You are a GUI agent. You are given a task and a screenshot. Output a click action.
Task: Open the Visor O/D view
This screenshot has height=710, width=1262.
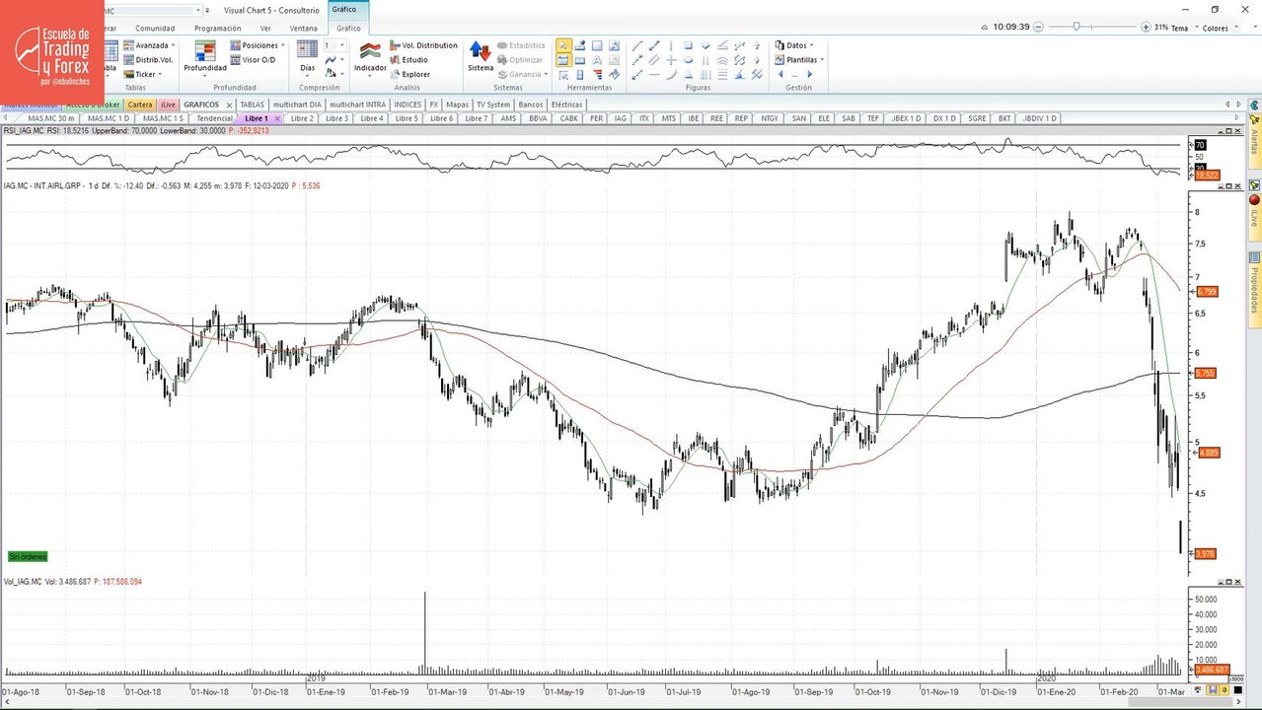pyautogui.click(x=253, y=60)
